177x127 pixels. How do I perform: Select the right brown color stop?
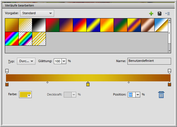pyautogui.click(x=169, y=84)
